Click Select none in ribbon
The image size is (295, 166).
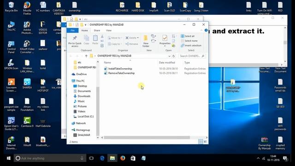click(189, 41)
